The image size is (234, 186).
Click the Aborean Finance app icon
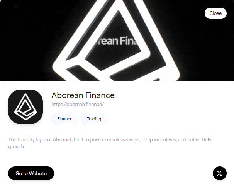pos(25,107)
